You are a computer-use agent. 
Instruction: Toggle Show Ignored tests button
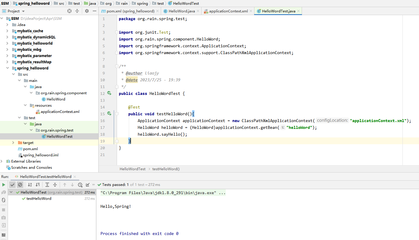[20, 185]
